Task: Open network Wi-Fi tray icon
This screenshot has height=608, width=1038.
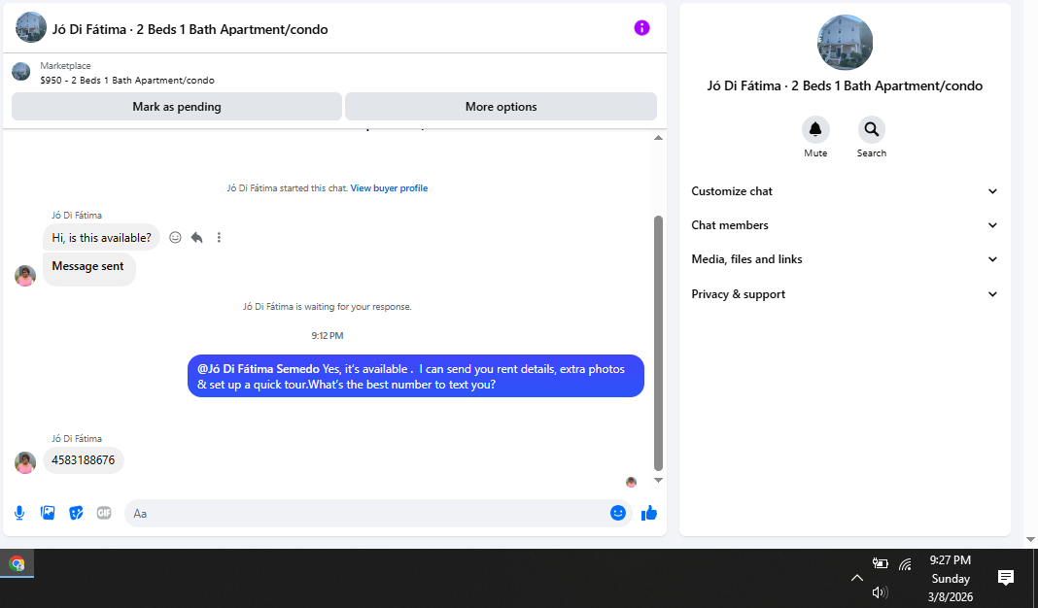Action: click(905, 564)
